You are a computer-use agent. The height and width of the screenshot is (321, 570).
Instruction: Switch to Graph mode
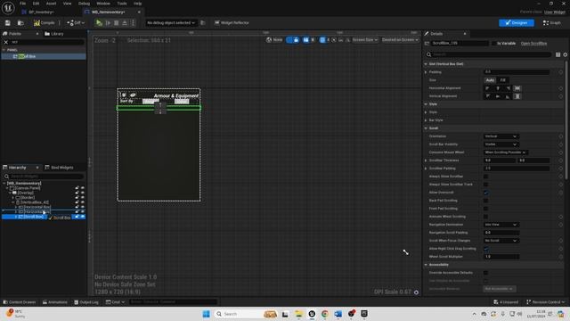pos(552,23)
